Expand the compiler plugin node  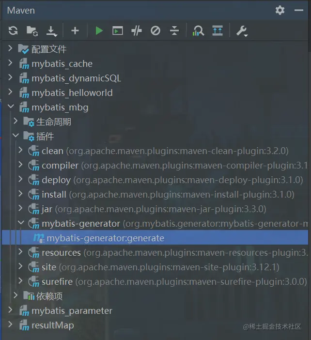pyautogui.click(x=20, y=164)
